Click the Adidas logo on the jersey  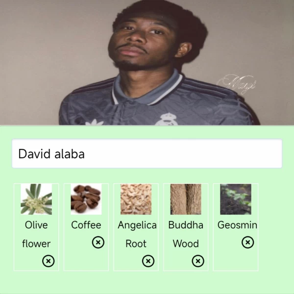(x=94, y=122)
